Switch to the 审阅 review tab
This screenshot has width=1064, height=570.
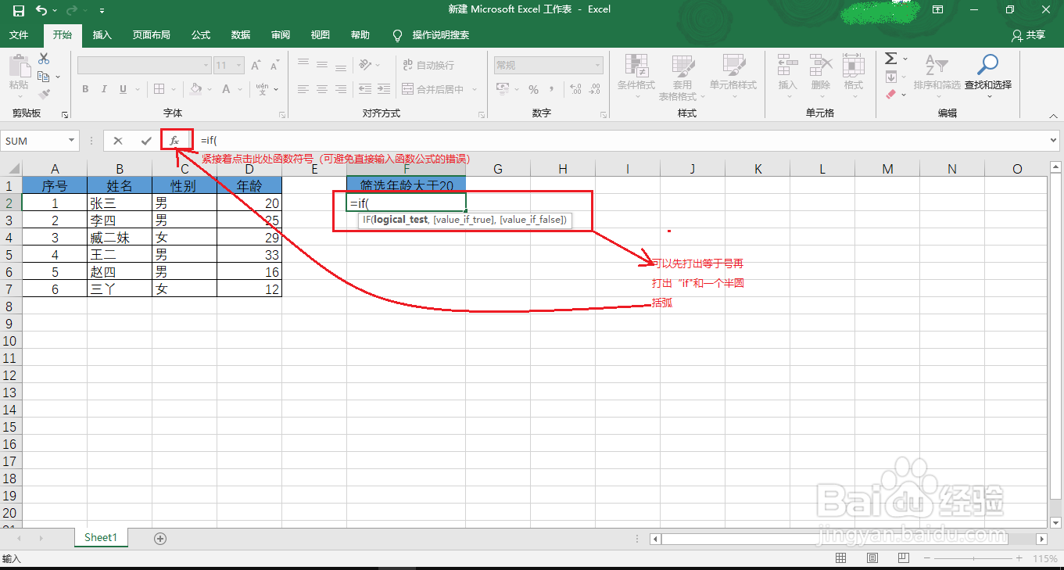281,35
